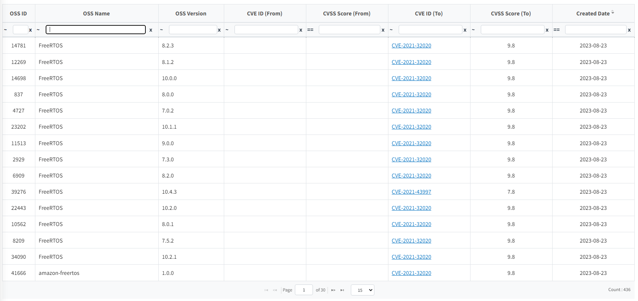Focus the CVSS Score (From) filter input

pyautogui.click(x=349, y=30)
